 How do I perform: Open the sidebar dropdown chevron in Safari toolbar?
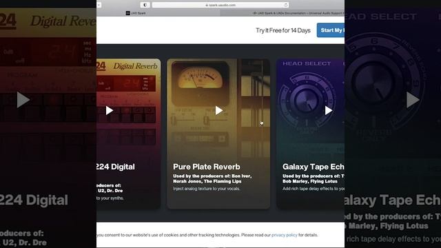click(99, 5)
